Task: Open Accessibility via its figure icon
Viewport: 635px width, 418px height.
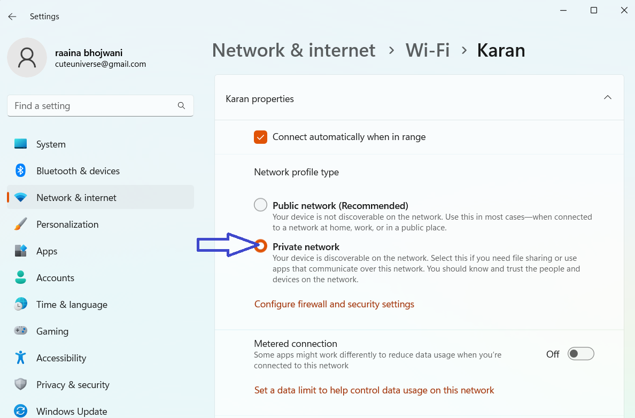Action: click(x=20, y=358)
